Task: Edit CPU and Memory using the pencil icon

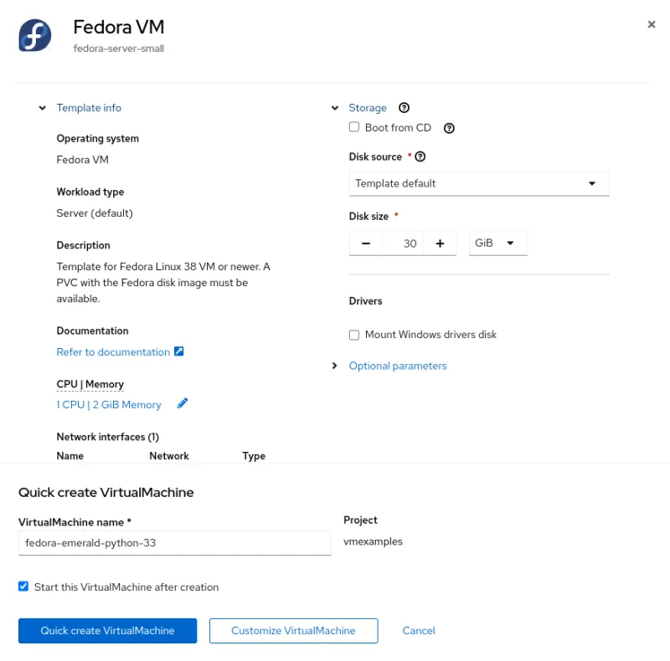Action: point(183,403)
